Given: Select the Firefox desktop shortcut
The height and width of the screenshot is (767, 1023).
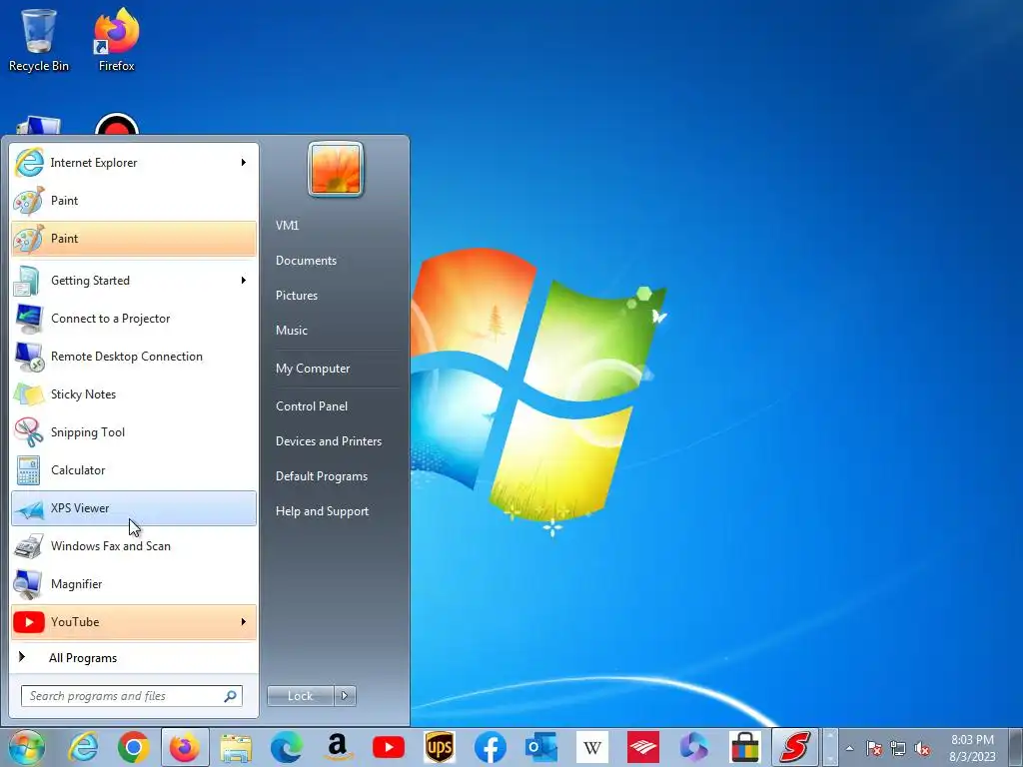Looking at the screenshot, I should pos(116,40).
